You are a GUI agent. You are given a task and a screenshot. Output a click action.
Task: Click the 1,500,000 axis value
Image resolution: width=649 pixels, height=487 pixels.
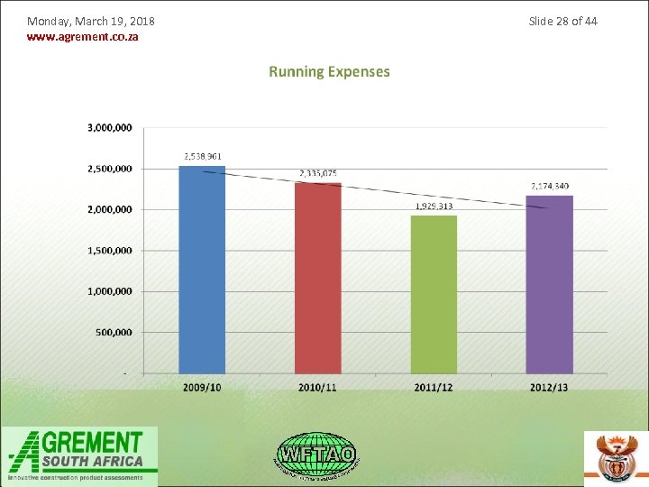110,251
